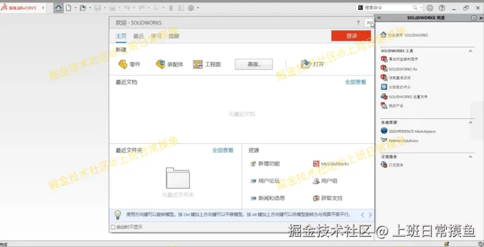Switch to the 主页 tab
Image resolution: width=484 pixels, height=247 pixels.
pos(121,36)
